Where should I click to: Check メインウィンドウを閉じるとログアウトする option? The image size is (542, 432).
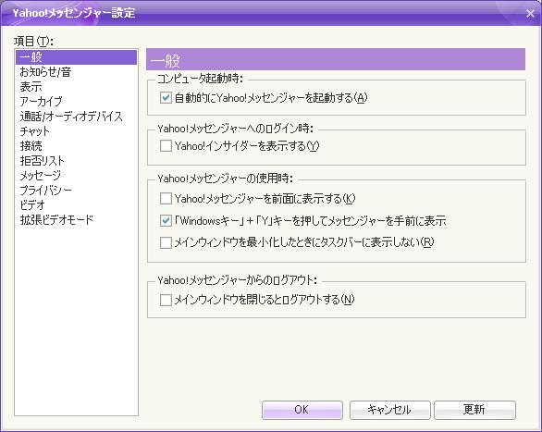[166, 300]
